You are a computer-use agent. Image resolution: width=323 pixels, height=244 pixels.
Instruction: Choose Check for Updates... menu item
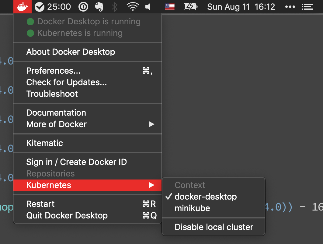point(67,82)
